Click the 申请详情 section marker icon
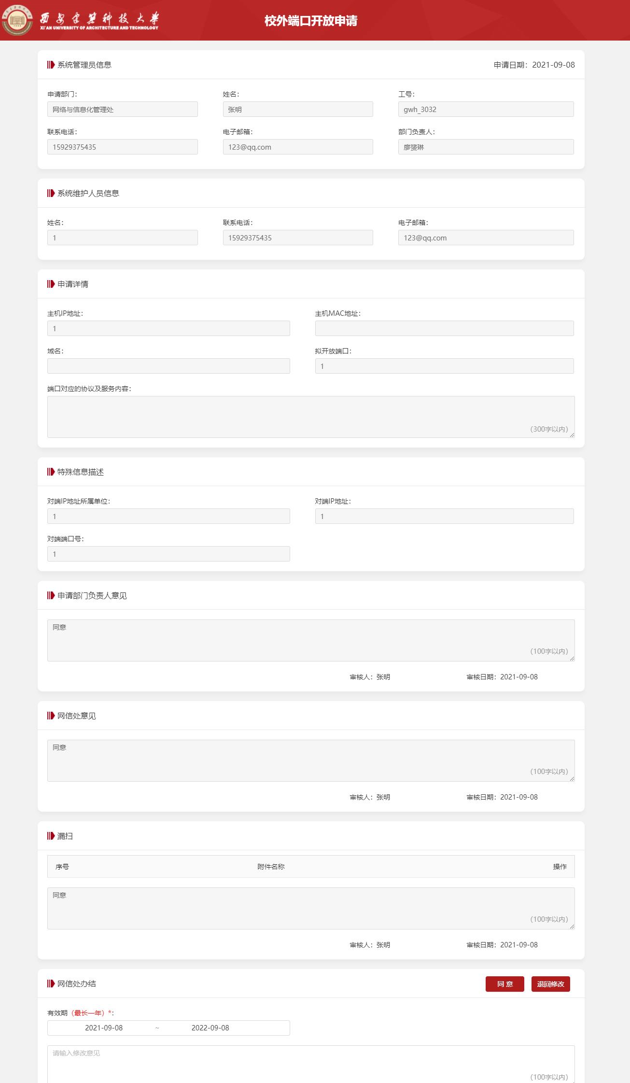The height and width of the screenshot is (1083, 630). [51, 284]
